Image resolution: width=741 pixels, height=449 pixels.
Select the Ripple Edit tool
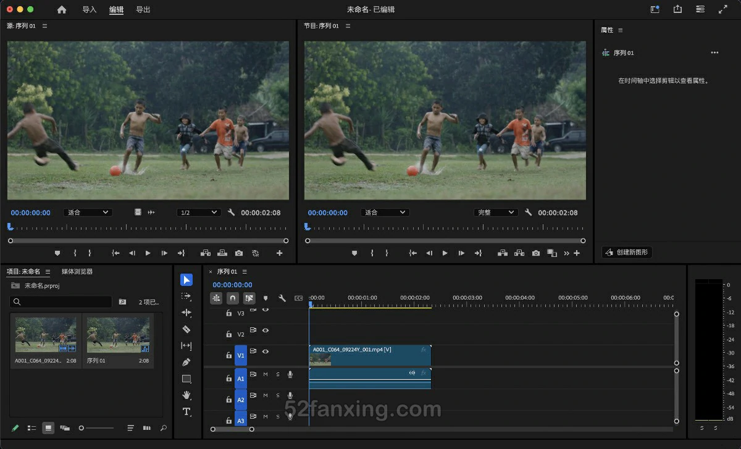(186, 313)
